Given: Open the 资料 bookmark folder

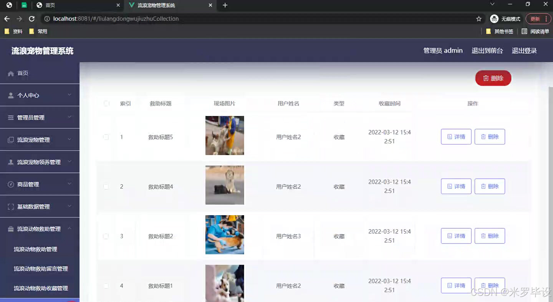Looking at the screenshot, I should (13, 32).
